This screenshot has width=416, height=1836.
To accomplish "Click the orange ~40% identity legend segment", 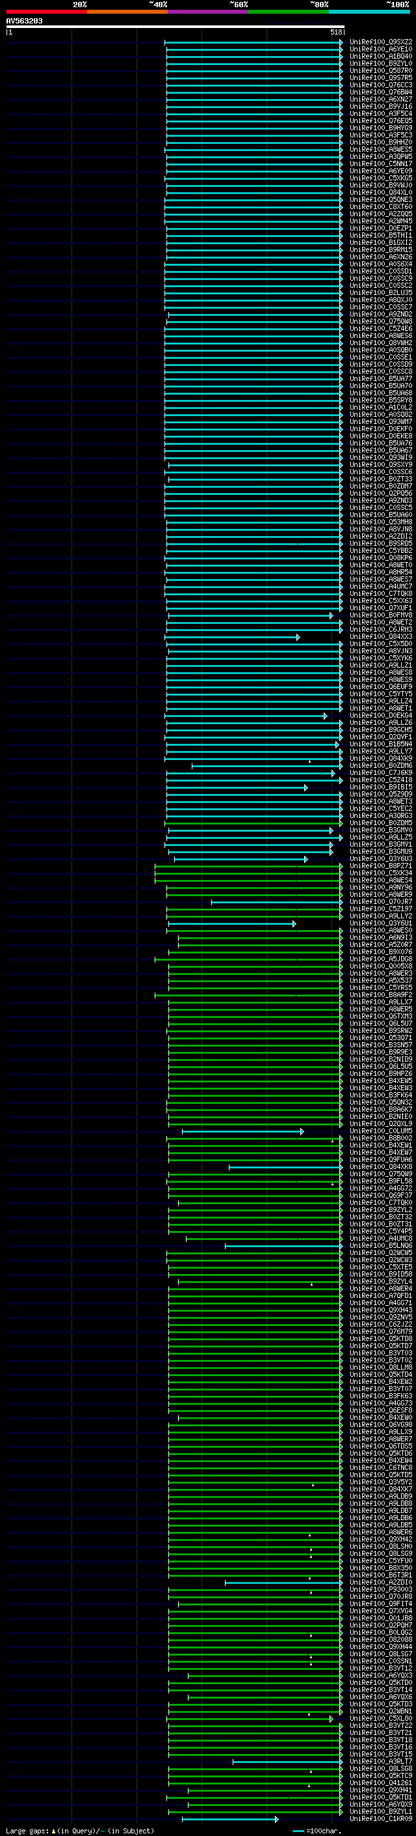I will [127, 12].
